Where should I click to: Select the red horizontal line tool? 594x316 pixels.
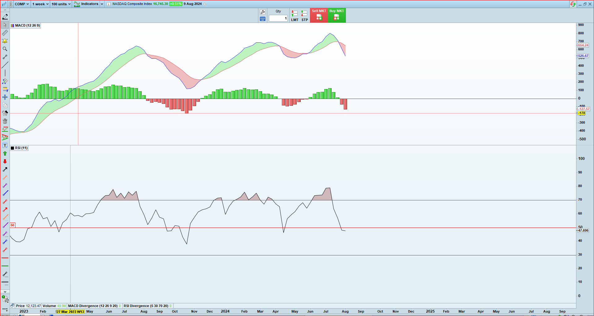(5, 258)
